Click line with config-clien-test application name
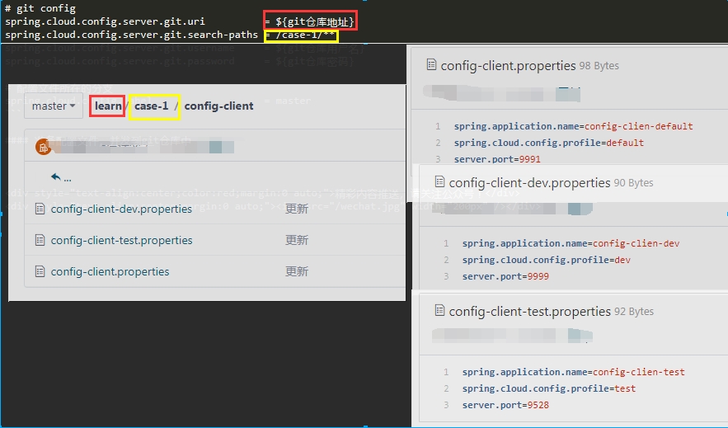 [x=573, y=372]
